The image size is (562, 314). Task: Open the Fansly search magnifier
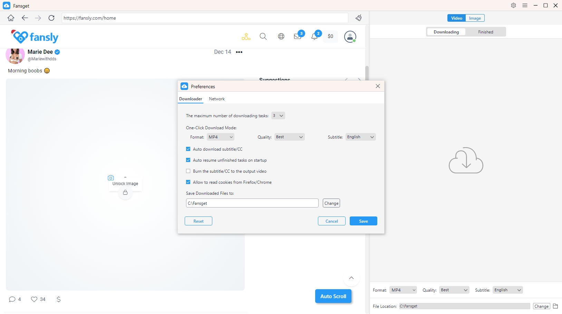(x=263, y=37)
